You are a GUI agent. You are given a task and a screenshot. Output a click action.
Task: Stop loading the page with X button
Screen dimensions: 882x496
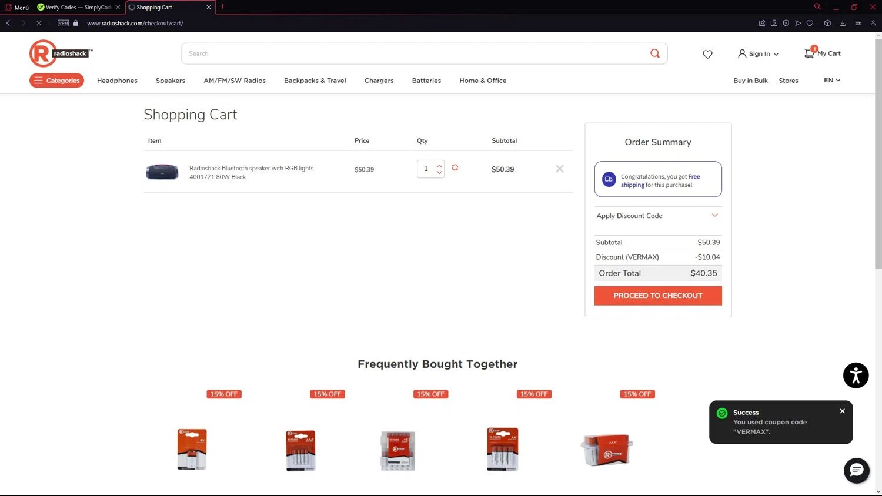(x=39, y=23)
